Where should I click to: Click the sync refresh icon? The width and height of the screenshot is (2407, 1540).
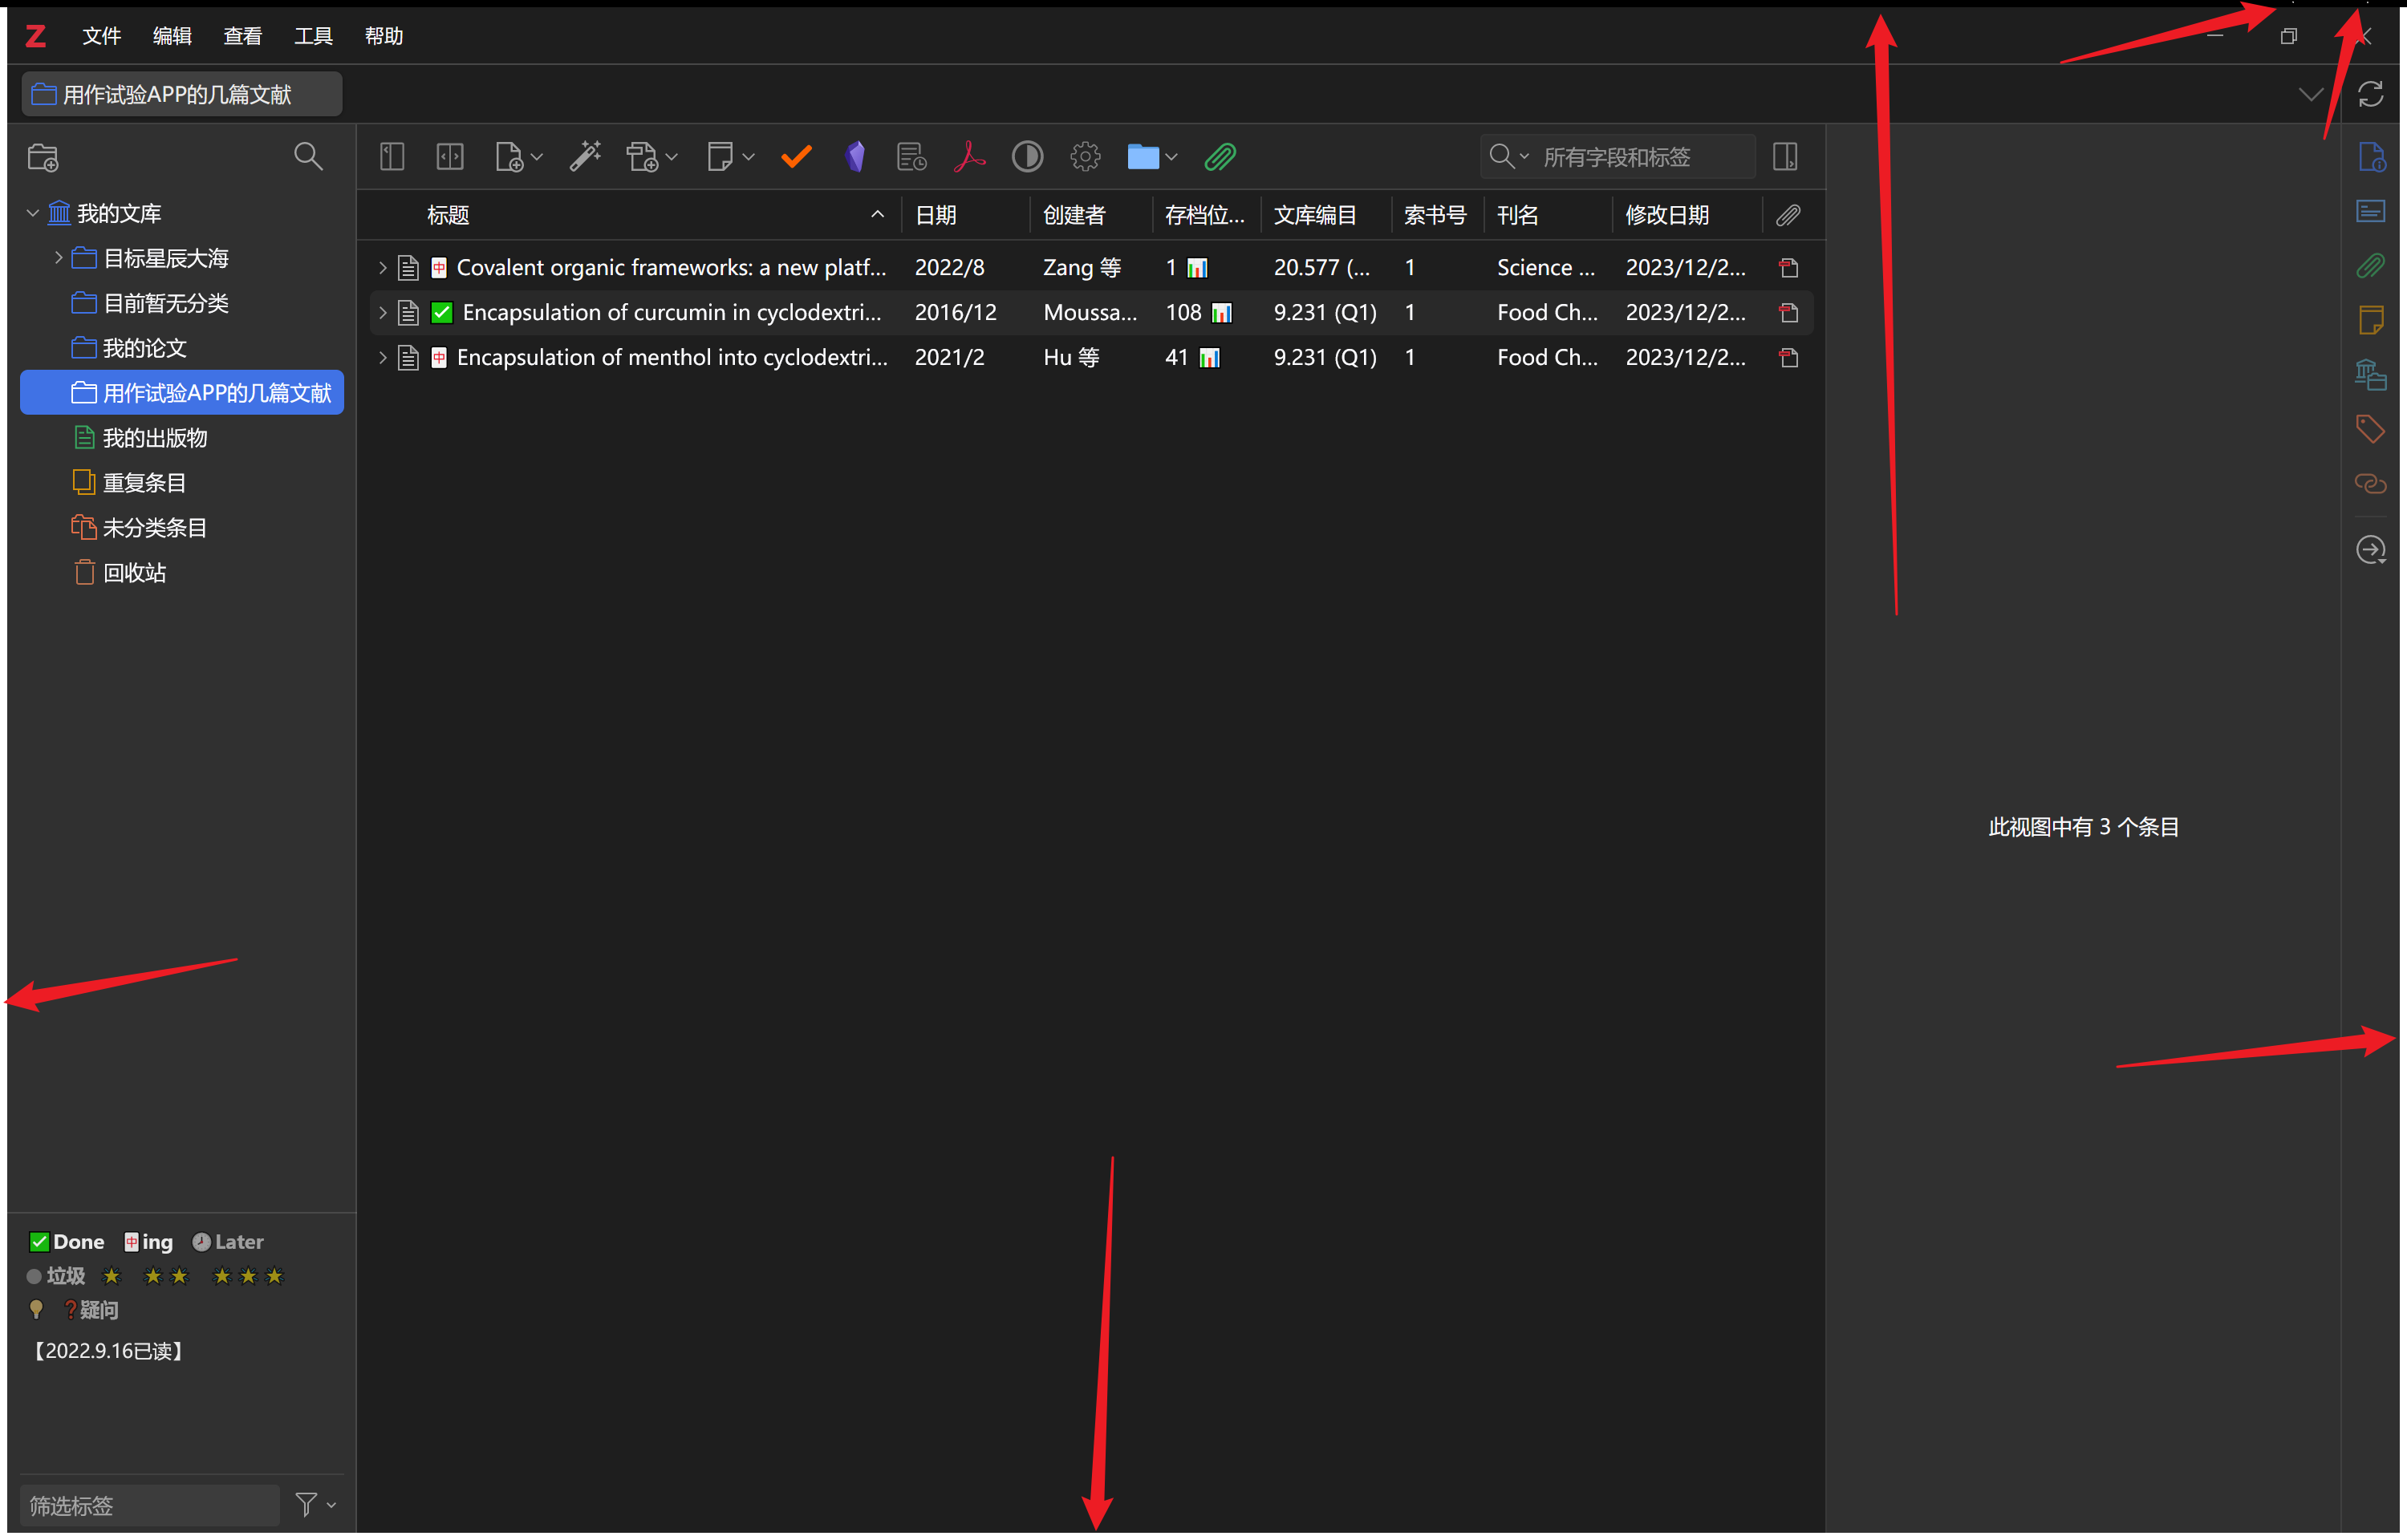2371,94
